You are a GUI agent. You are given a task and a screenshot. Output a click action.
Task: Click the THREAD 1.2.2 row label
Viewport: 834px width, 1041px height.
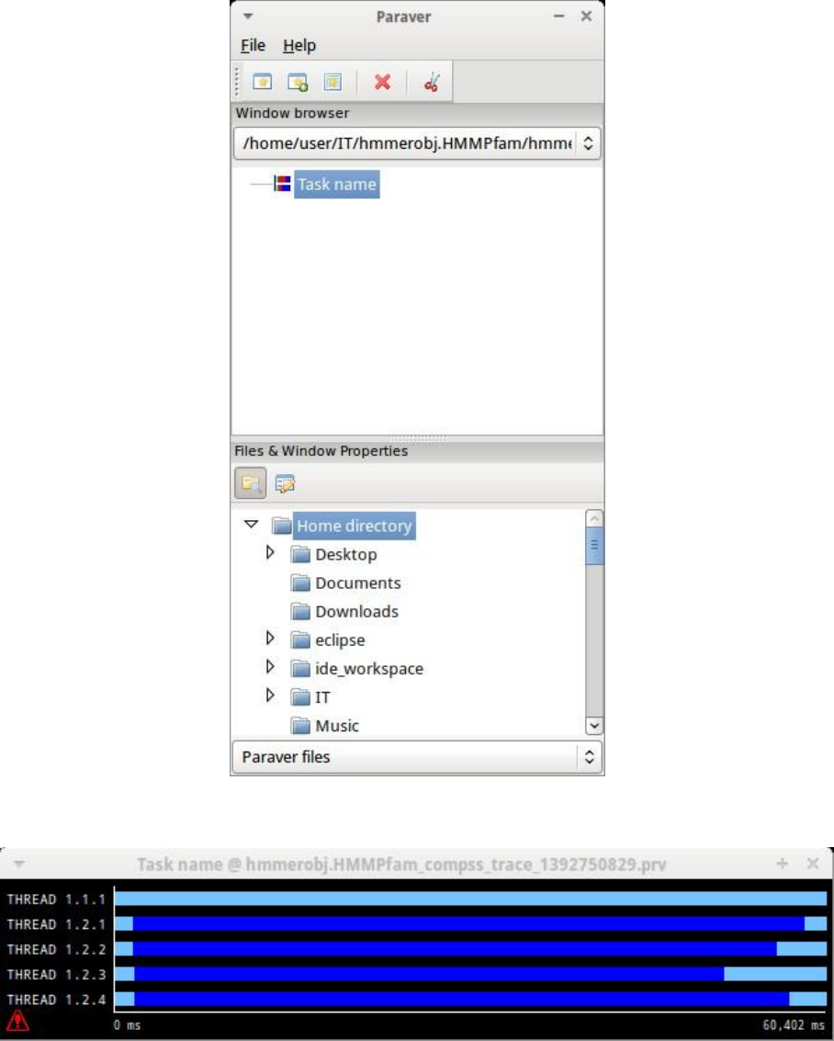(x=56, y=949)
